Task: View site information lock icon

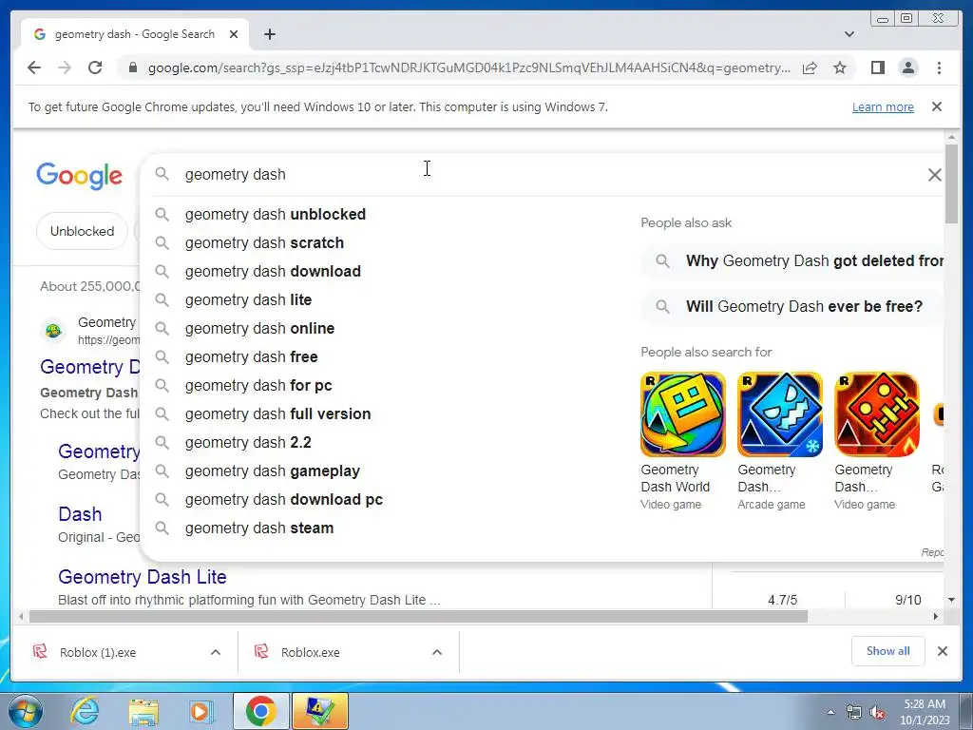Action: pos(132,67)
